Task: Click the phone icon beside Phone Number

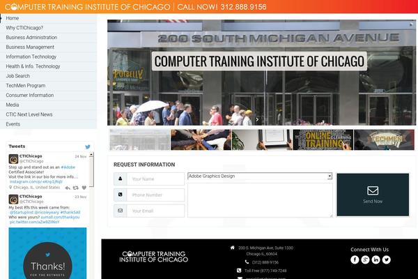Action: point(121,195)
